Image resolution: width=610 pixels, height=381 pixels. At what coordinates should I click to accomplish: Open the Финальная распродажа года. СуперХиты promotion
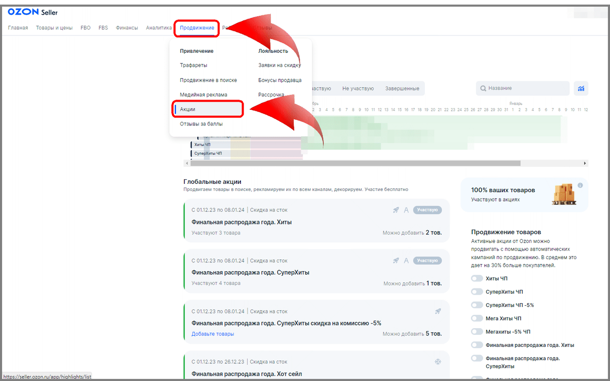251,272
